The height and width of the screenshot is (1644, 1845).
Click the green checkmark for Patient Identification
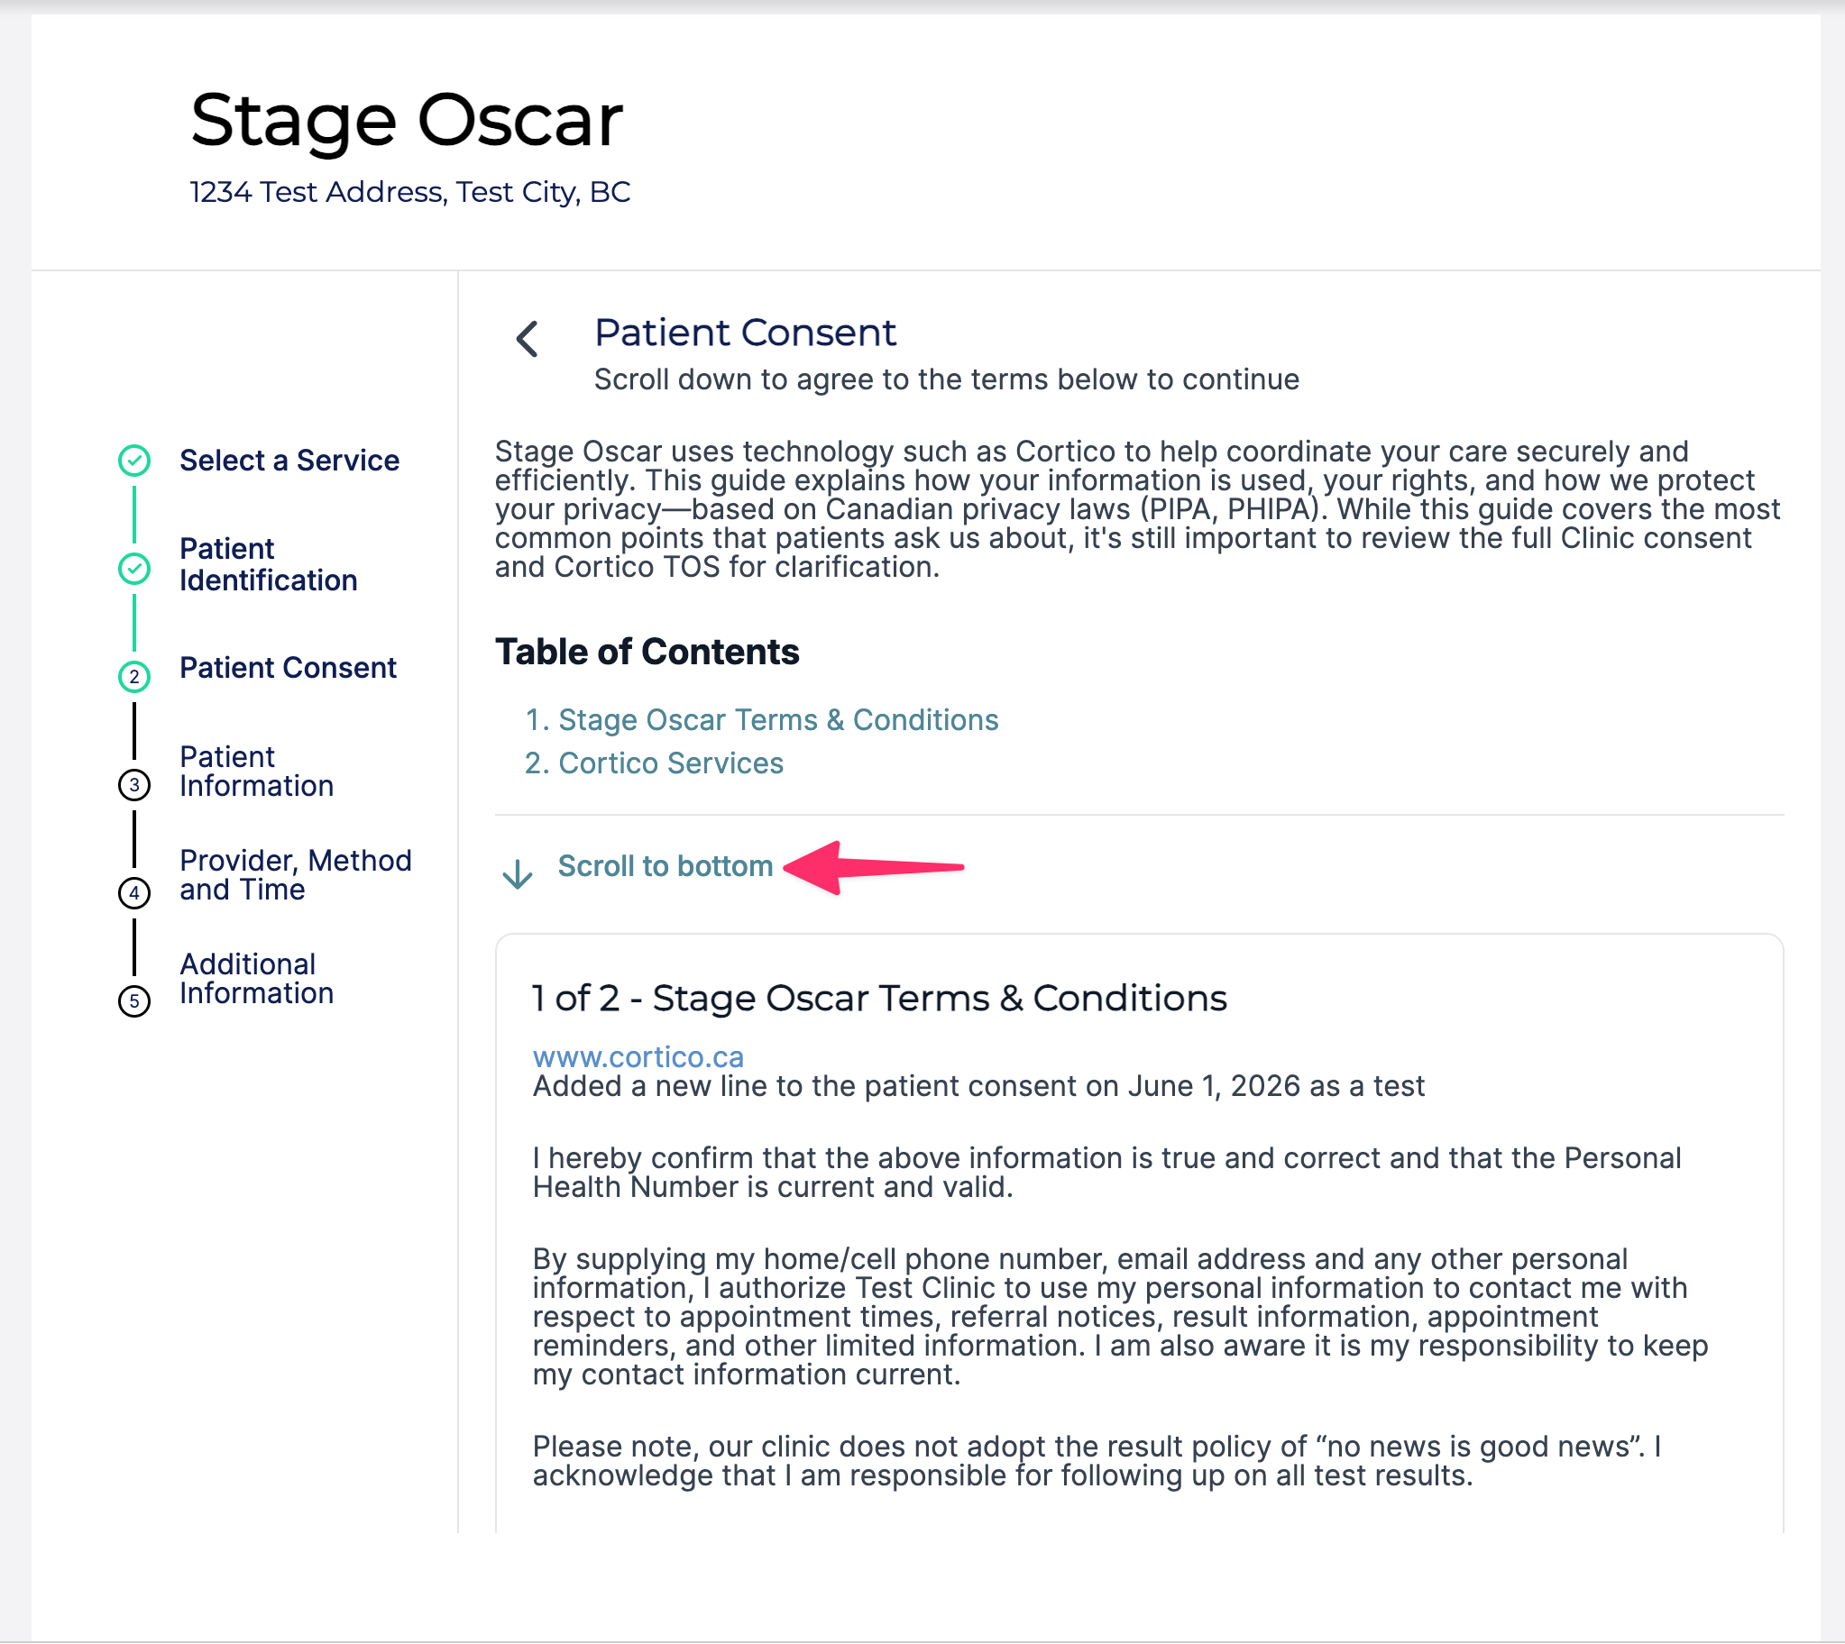(x=134, y=569)
